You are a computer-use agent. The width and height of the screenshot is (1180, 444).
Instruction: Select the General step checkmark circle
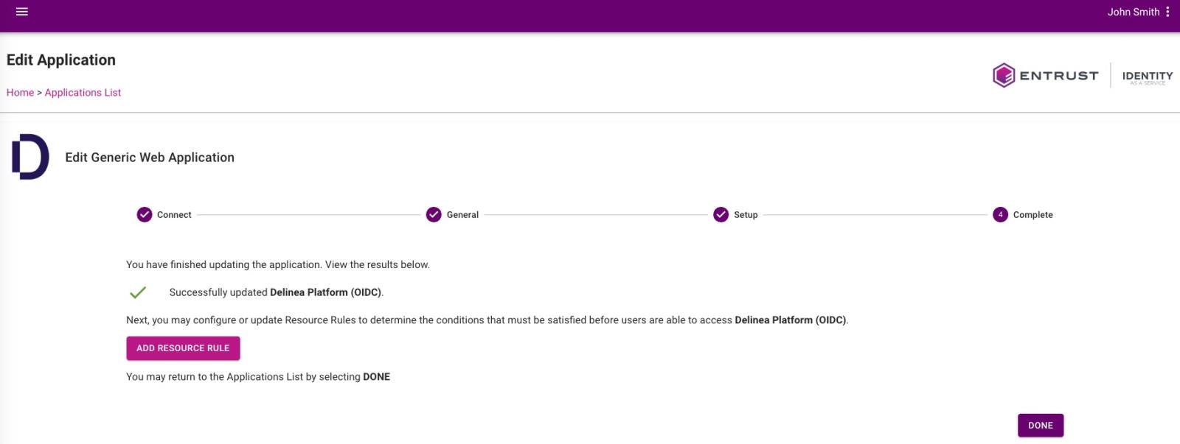(x=434, y=215)
